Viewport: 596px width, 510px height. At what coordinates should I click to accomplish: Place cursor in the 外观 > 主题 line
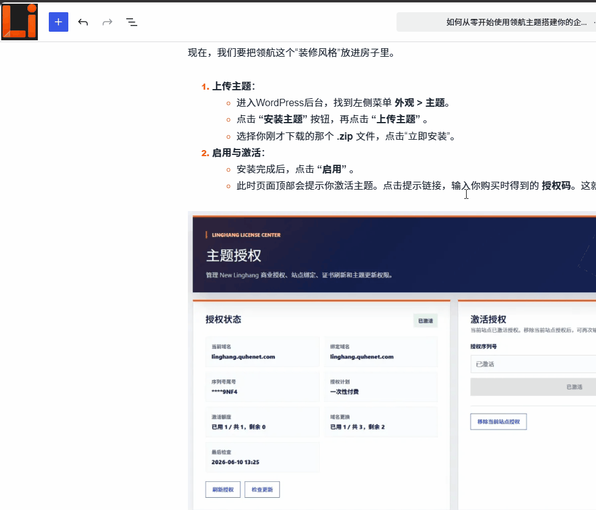click(343, 102)
